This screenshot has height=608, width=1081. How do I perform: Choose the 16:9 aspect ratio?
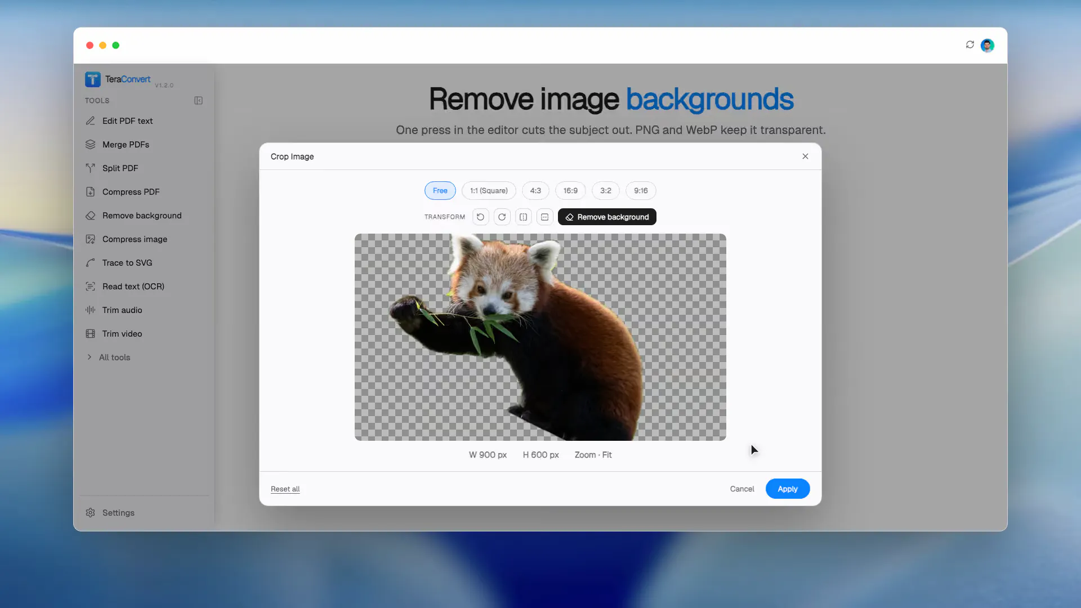[x=570, y=190]
